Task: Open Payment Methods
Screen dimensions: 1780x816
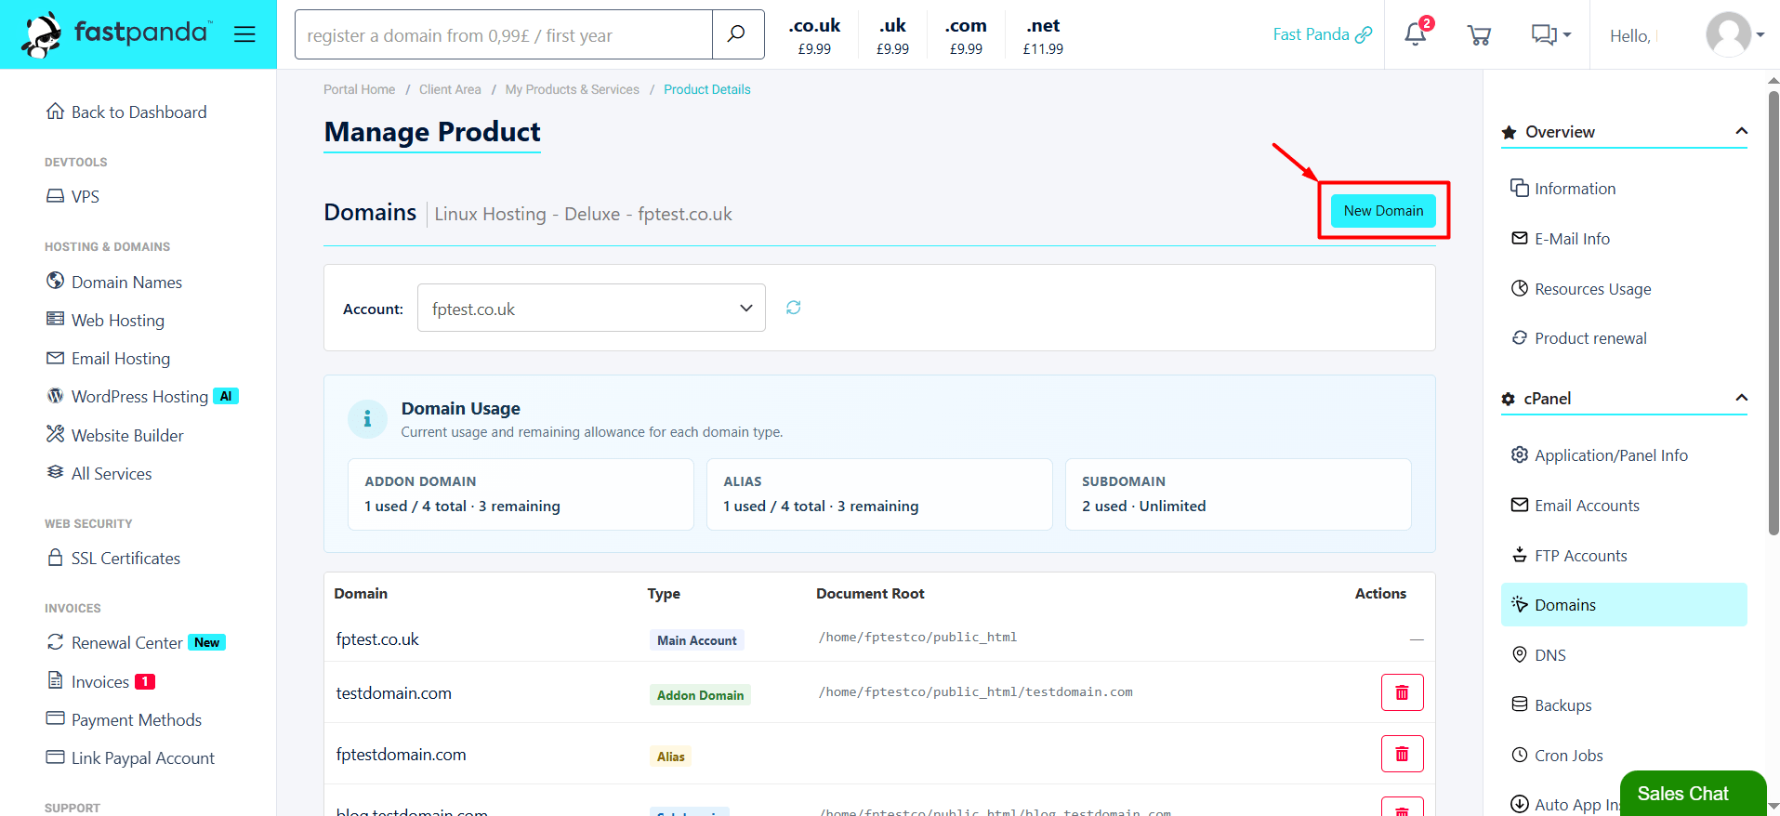Action: click(124, 719)
